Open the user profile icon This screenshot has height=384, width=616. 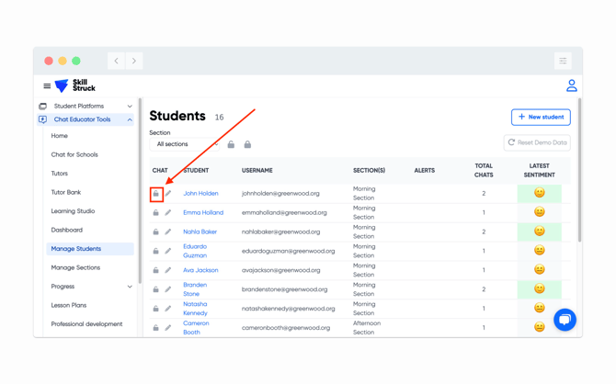[571, 86]
